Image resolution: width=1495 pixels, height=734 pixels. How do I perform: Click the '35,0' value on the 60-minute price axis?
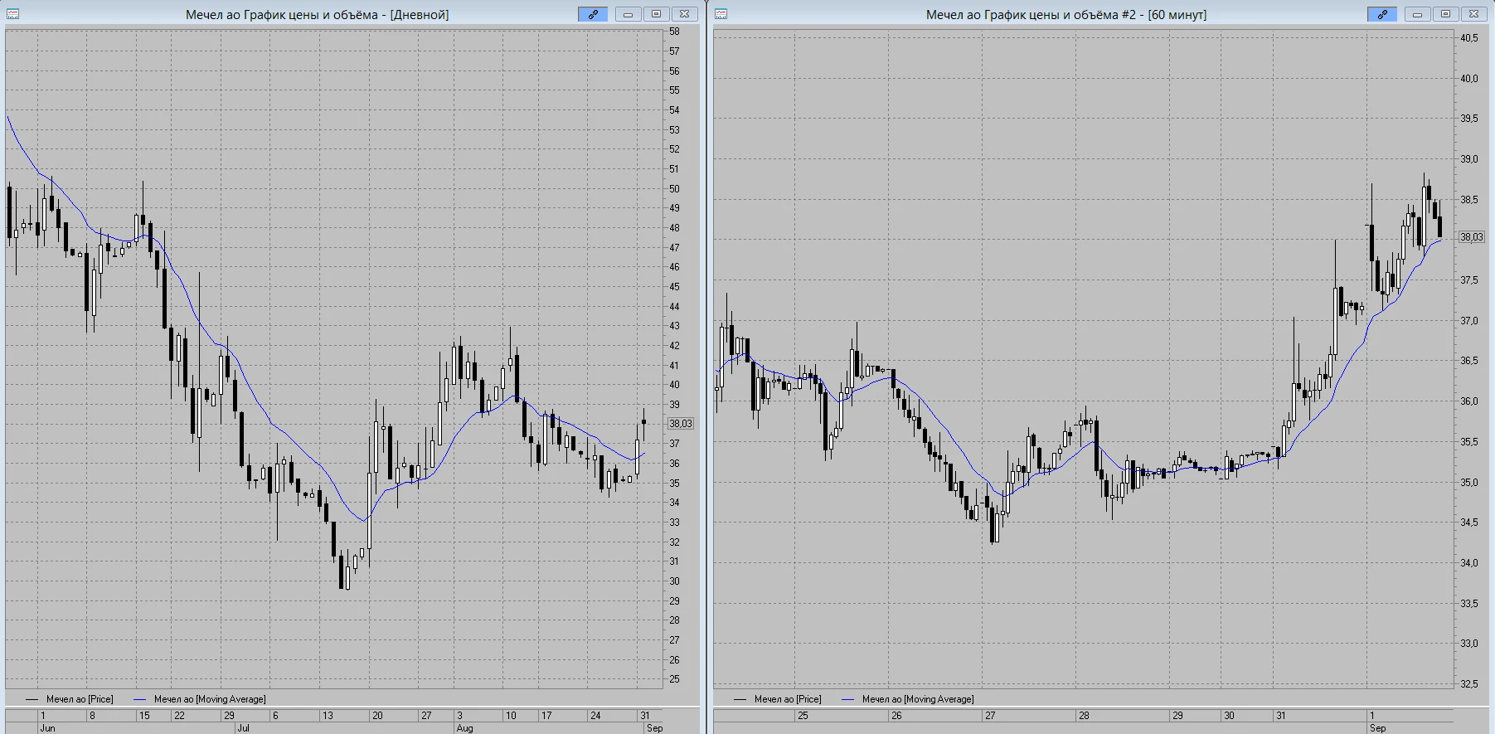[x=1469, y=483]
